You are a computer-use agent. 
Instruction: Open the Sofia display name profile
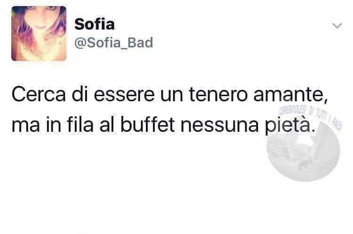94,24
